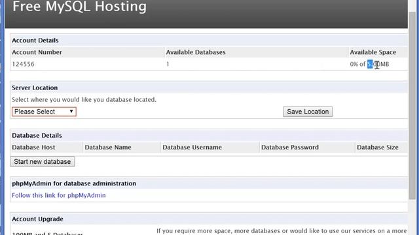The image size is (419, 235).
Task: Click the Database Username column header
Action: tap(192, 148)
